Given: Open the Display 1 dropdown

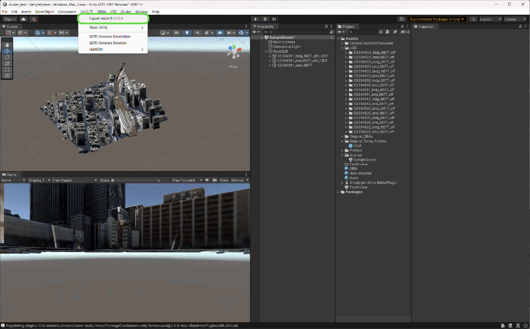Looking at the screenshot, I should click(x=39, y=180).
